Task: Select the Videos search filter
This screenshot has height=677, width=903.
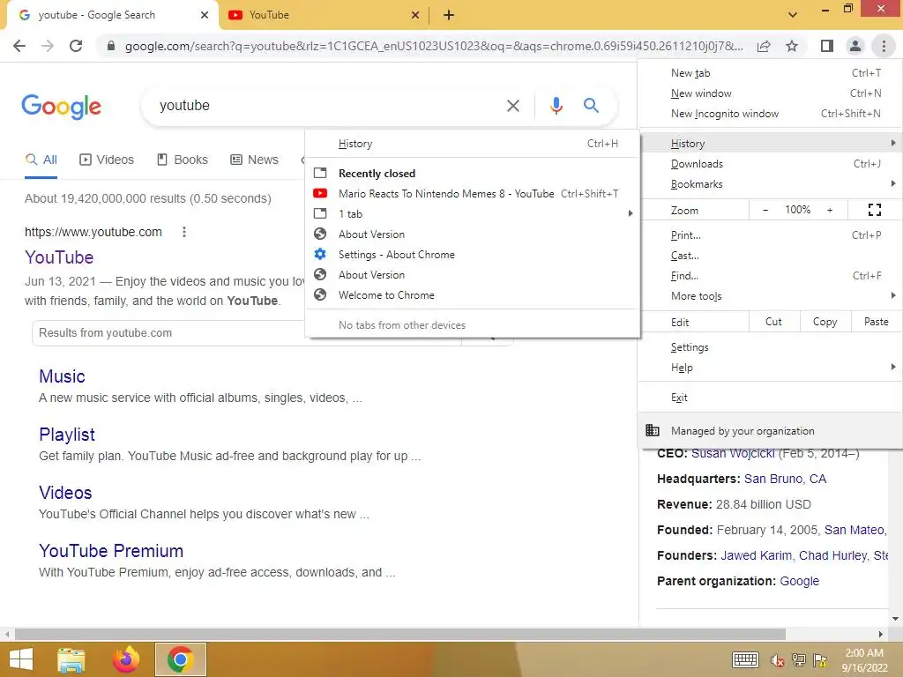Action: point(107,160)
